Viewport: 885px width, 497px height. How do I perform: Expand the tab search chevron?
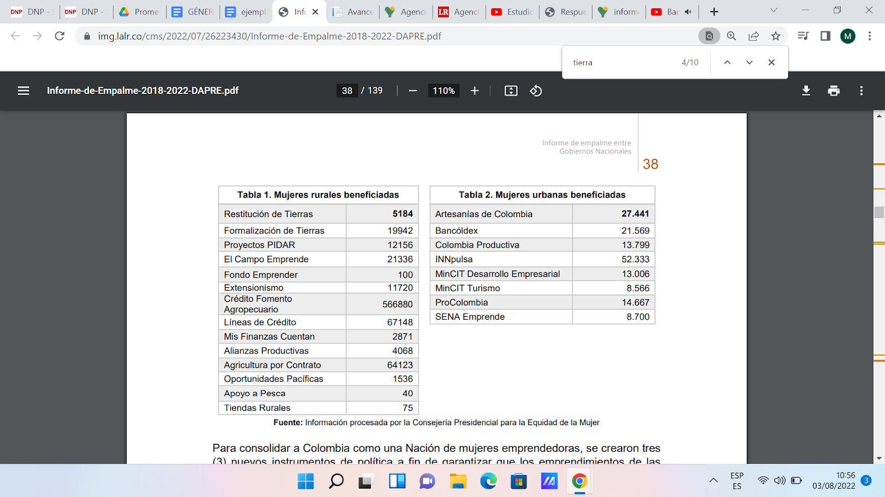(x=774, y=10)
